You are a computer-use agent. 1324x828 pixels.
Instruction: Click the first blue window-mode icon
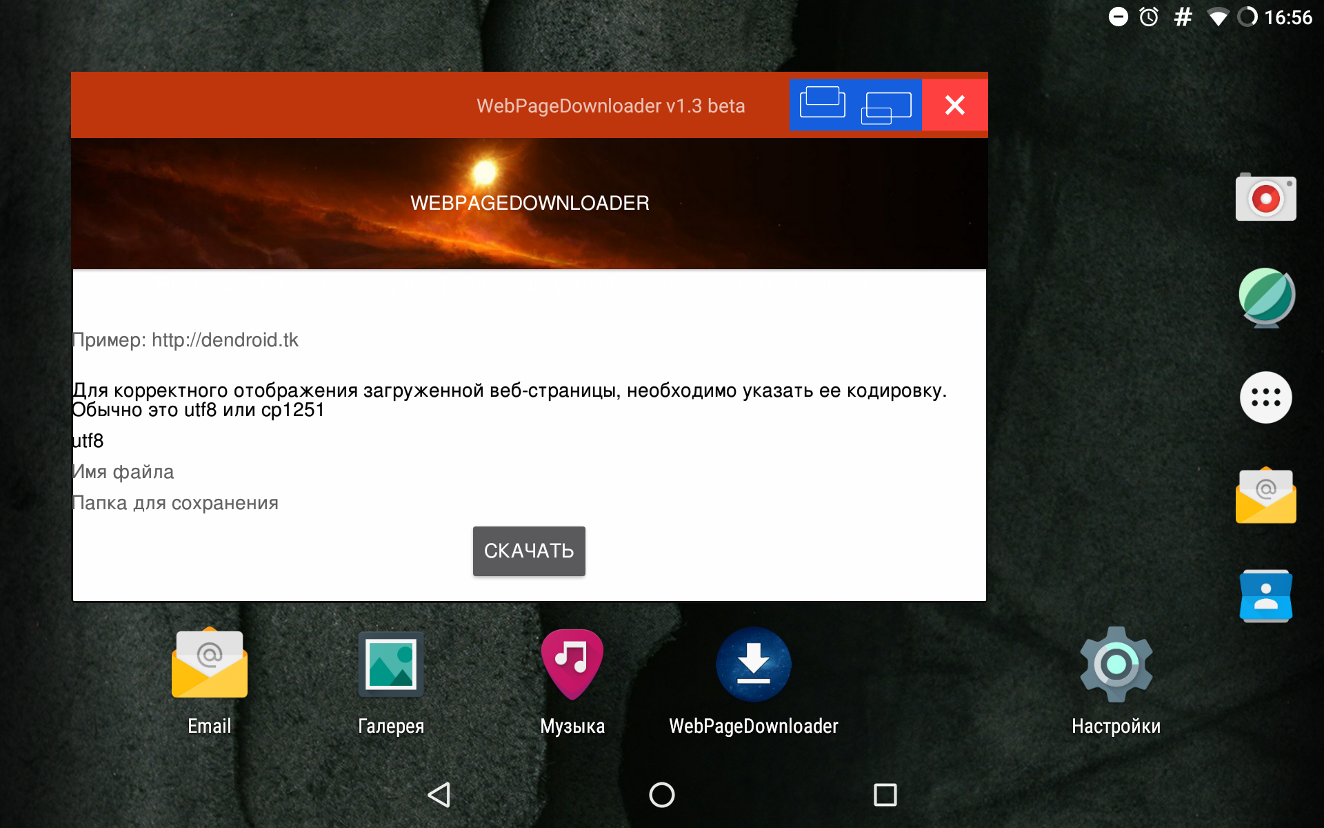[x=822, y=105]
